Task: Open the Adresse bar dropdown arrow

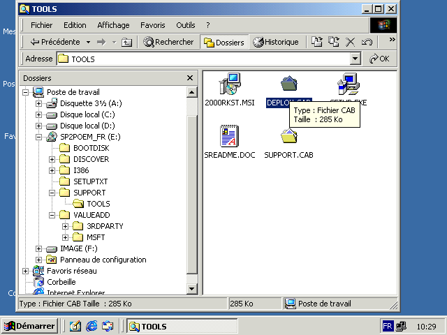Action: point(356,59)
